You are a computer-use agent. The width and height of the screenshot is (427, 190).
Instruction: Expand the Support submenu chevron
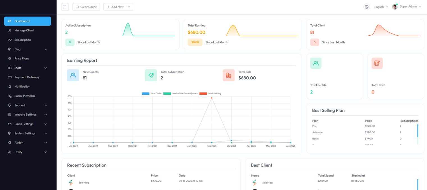(46, 106)
